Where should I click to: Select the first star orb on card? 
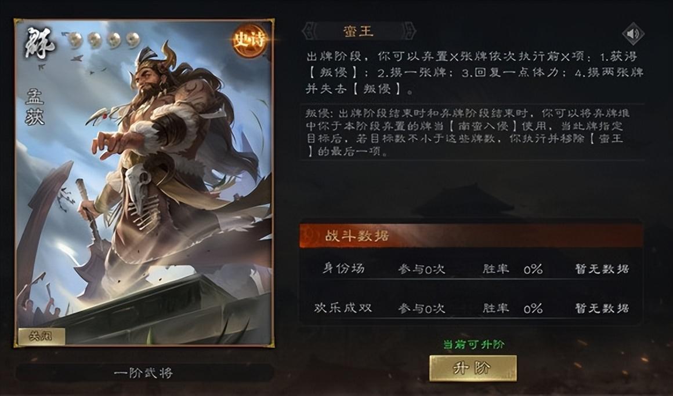[75, 40]
